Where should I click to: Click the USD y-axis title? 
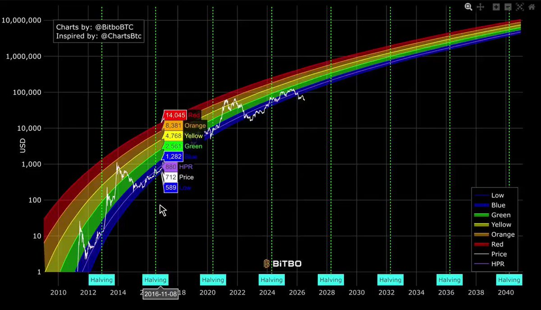[x=23, y=146]
